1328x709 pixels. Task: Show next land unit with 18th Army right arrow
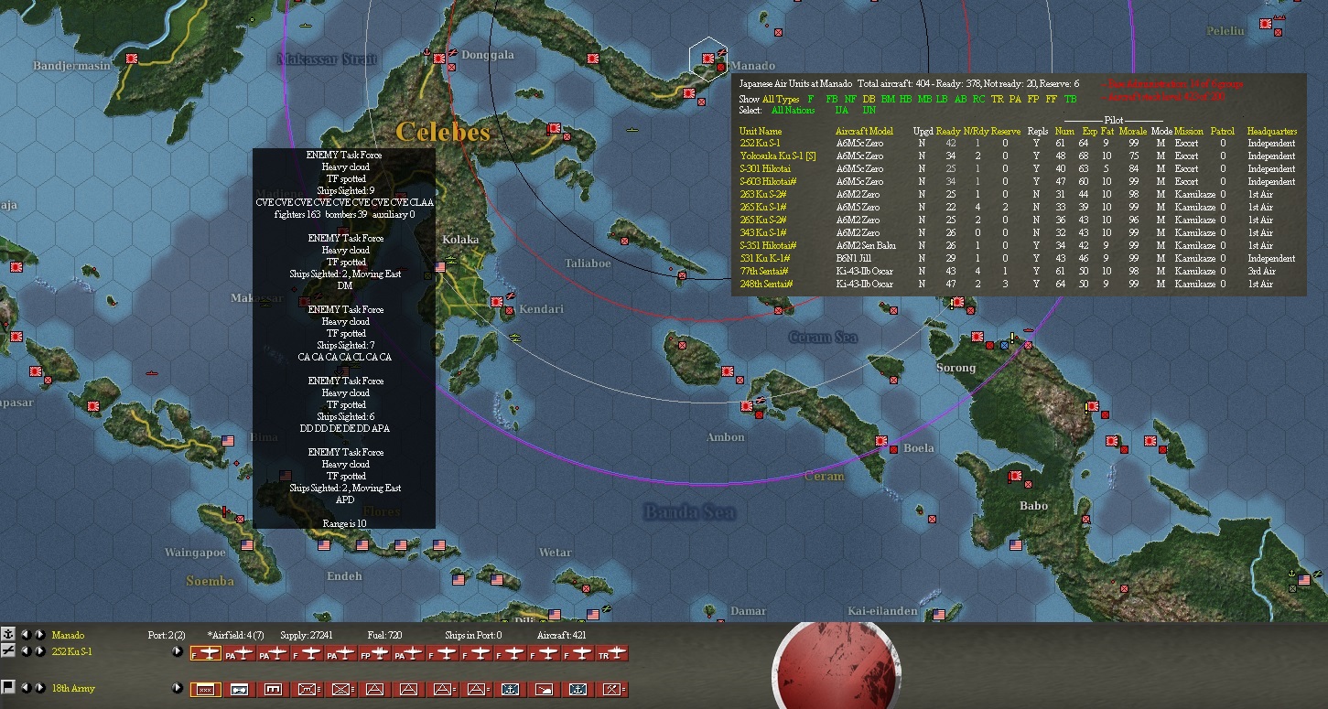point(39,687)
